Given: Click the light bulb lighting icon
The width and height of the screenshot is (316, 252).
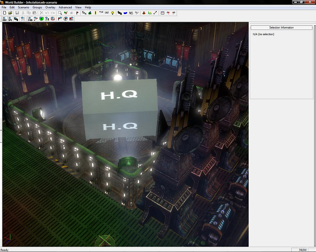Looking at the screenshot, I should click(x=112, y=13).
